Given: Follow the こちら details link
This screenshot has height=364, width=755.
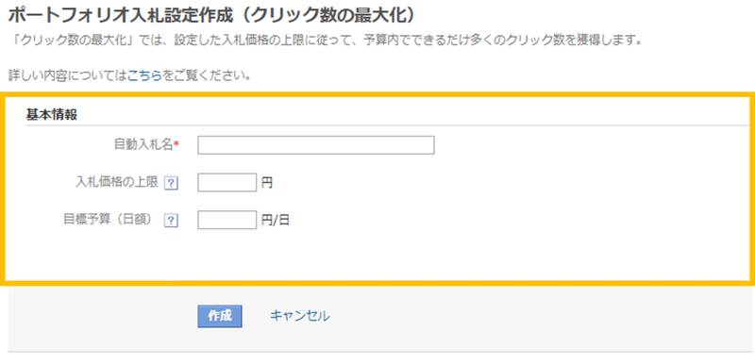Looking at the screenshot, I should [144, 76].
